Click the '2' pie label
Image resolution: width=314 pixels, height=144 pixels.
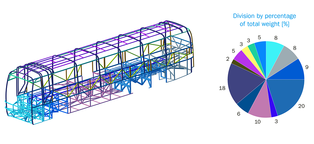(227, 60)
